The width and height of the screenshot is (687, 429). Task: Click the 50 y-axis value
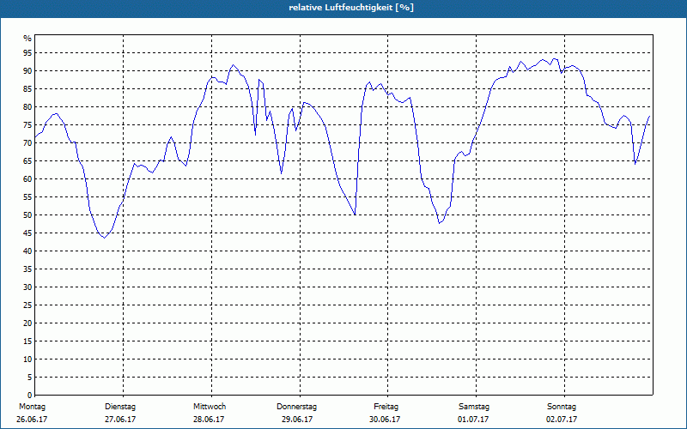click(27, 215)
